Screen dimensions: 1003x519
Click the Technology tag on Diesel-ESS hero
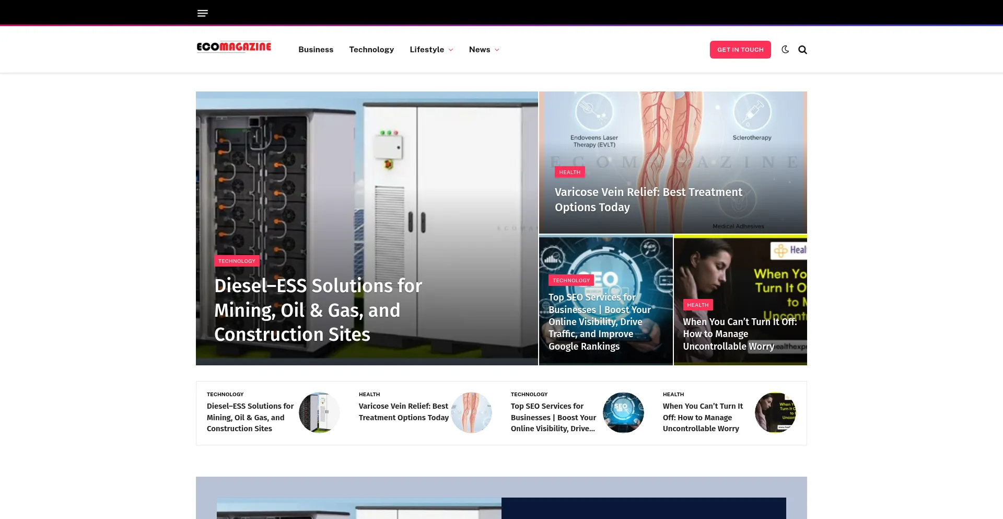point(237,261)
